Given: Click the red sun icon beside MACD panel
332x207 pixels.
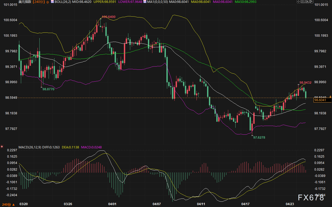Looking at the screenshot, I should point(2,147).
